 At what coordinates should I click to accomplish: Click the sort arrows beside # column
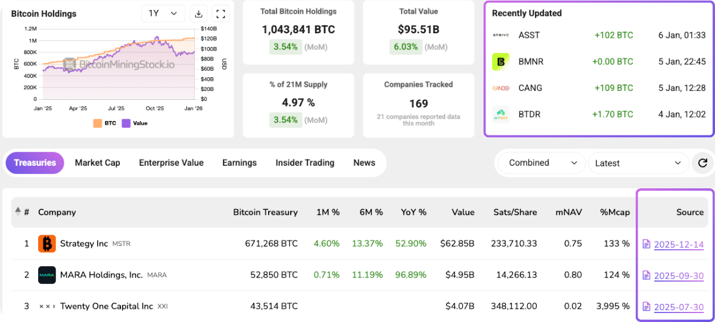click(x=18, y=211)
